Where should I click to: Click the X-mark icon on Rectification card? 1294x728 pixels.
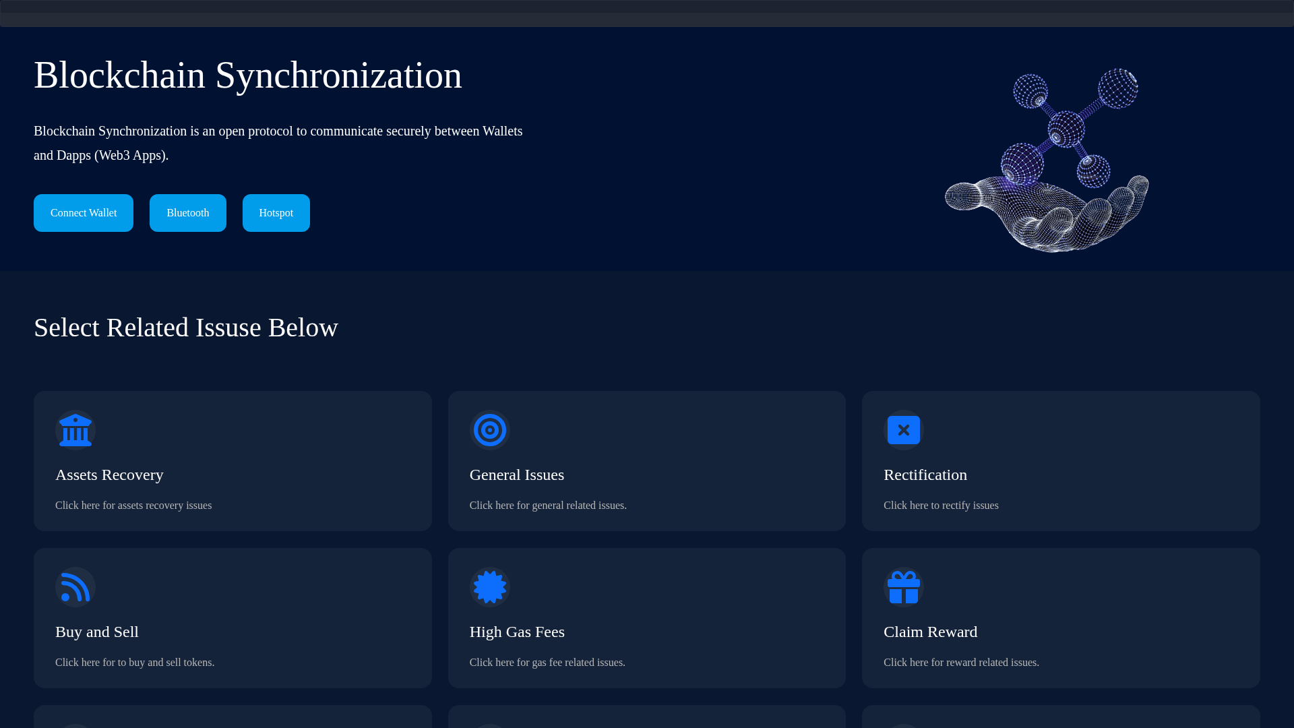click(x=903, y=430)
